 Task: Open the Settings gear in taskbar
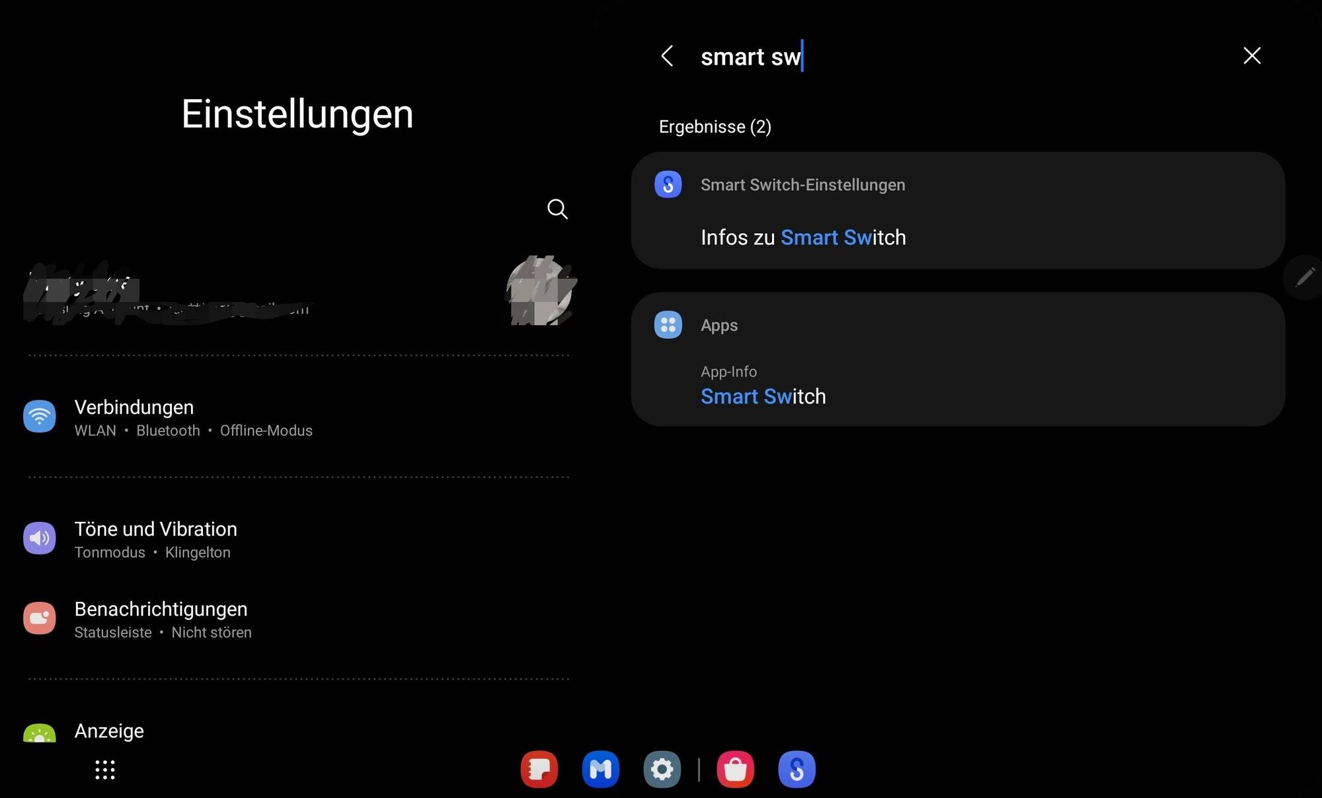pos(662,770)
